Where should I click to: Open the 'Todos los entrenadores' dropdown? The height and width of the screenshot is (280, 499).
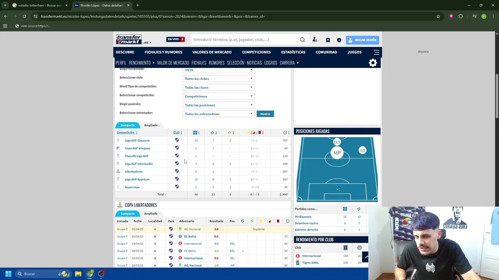(x=219, y=114)
